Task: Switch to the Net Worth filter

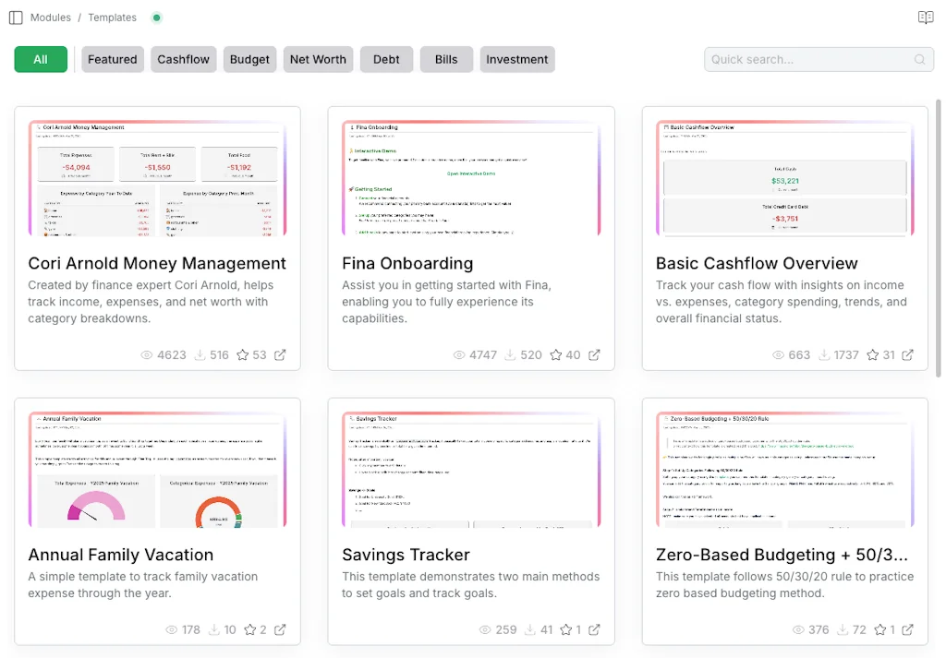Action: (x=318, y=59)
